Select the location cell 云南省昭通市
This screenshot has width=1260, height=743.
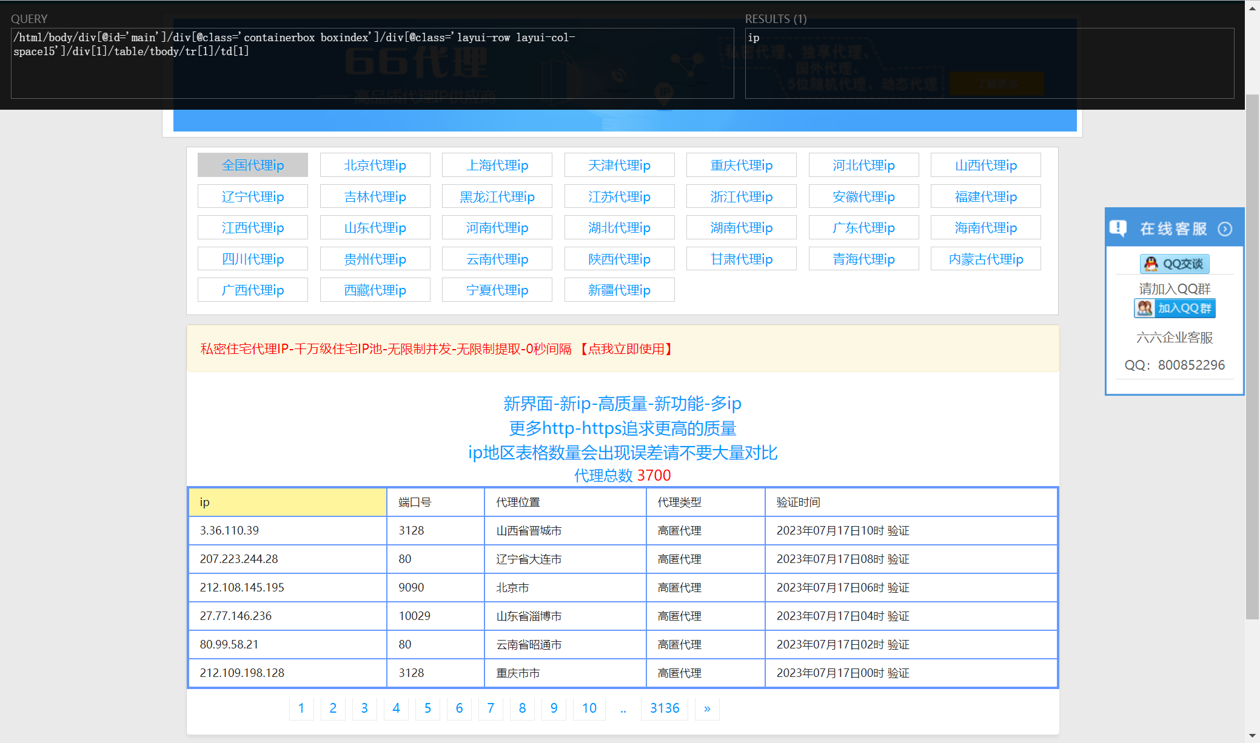tap(565, 644)
